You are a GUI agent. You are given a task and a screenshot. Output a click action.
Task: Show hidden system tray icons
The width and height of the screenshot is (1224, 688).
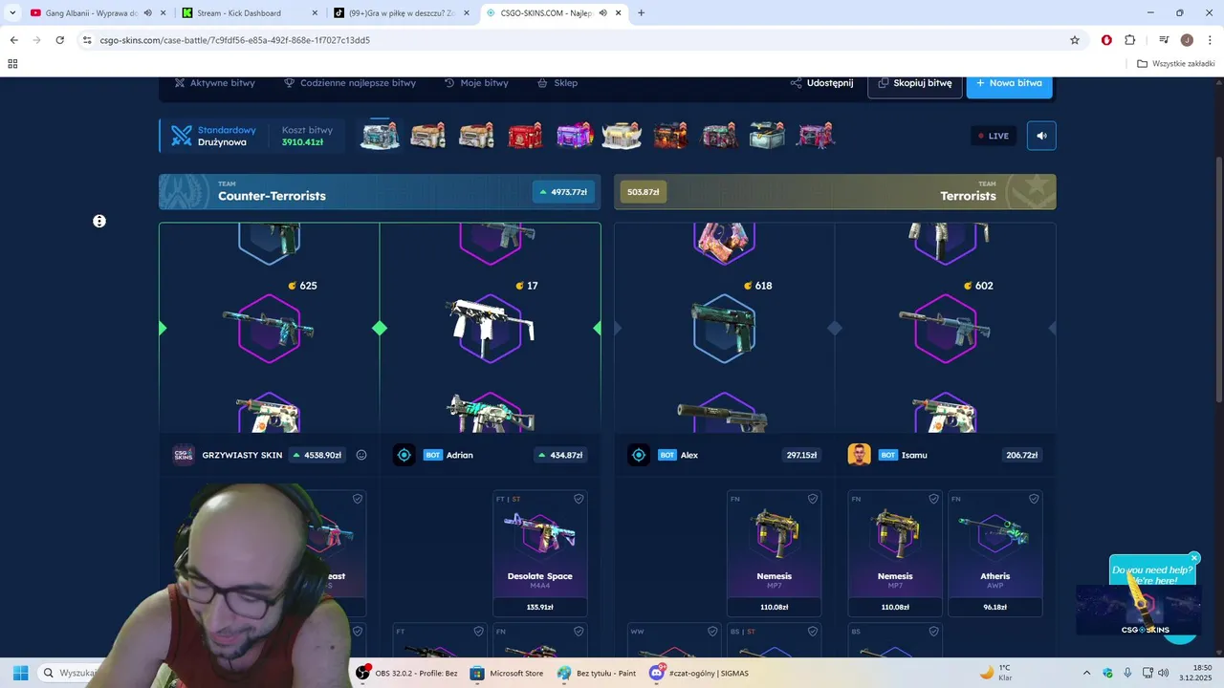point(1087,673)
